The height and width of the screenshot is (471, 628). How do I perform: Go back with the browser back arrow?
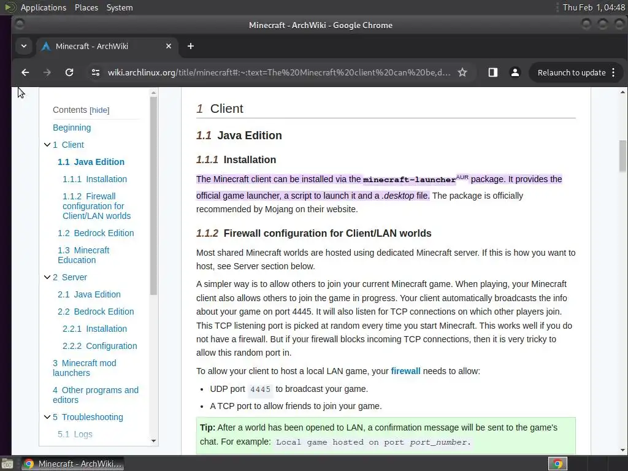point(25,72)
